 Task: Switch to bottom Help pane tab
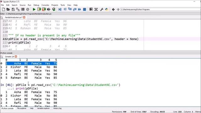coord(32,108)
